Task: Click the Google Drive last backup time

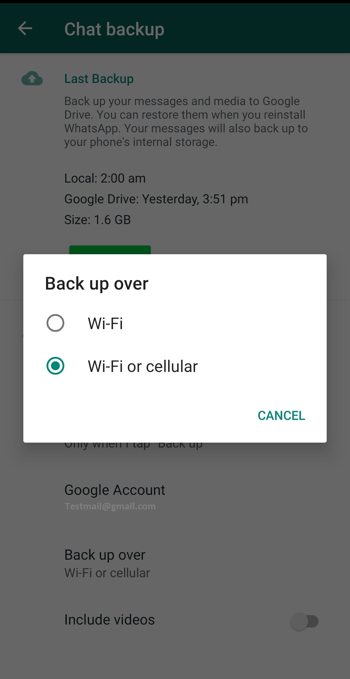Action: coord(156,199)
